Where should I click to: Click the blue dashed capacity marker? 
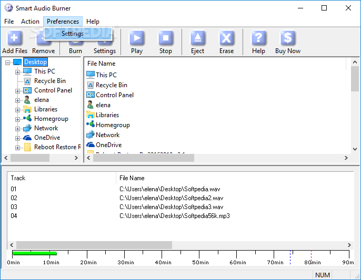290,257
